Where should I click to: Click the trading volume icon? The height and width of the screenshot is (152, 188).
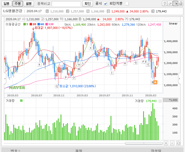[153, 11]
